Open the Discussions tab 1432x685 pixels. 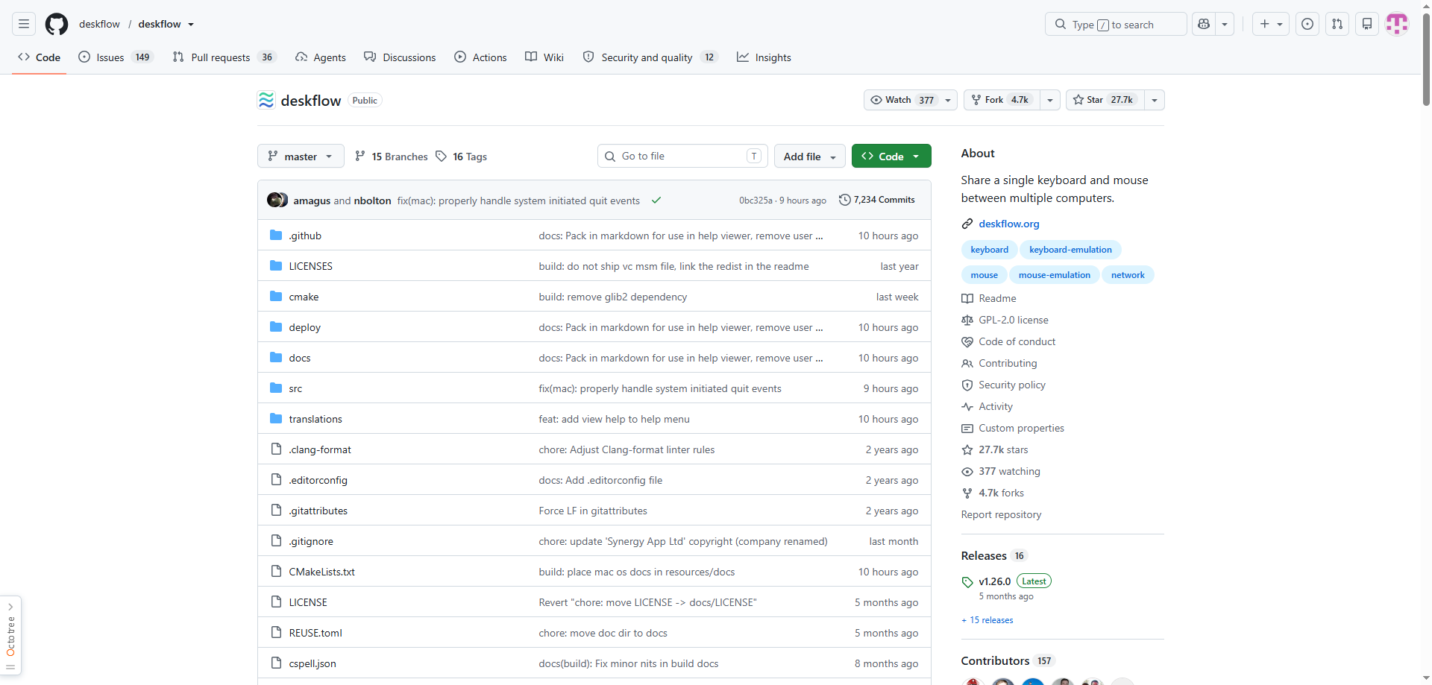coord(400,57)
